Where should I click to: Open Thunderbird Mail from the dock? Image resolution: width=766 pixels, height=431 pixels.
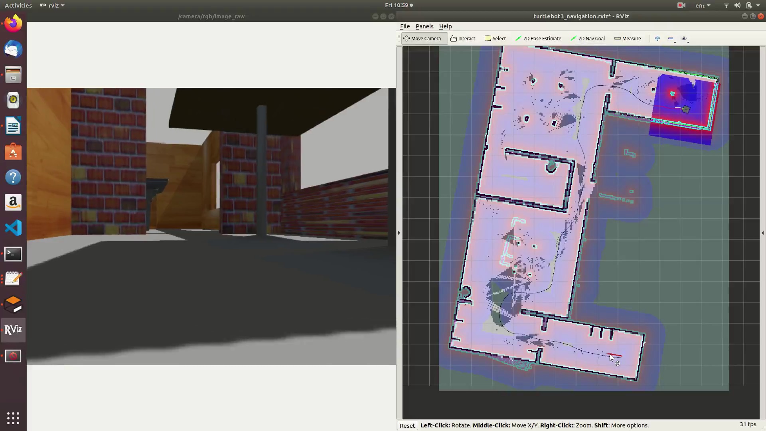(x=13, y=49)
